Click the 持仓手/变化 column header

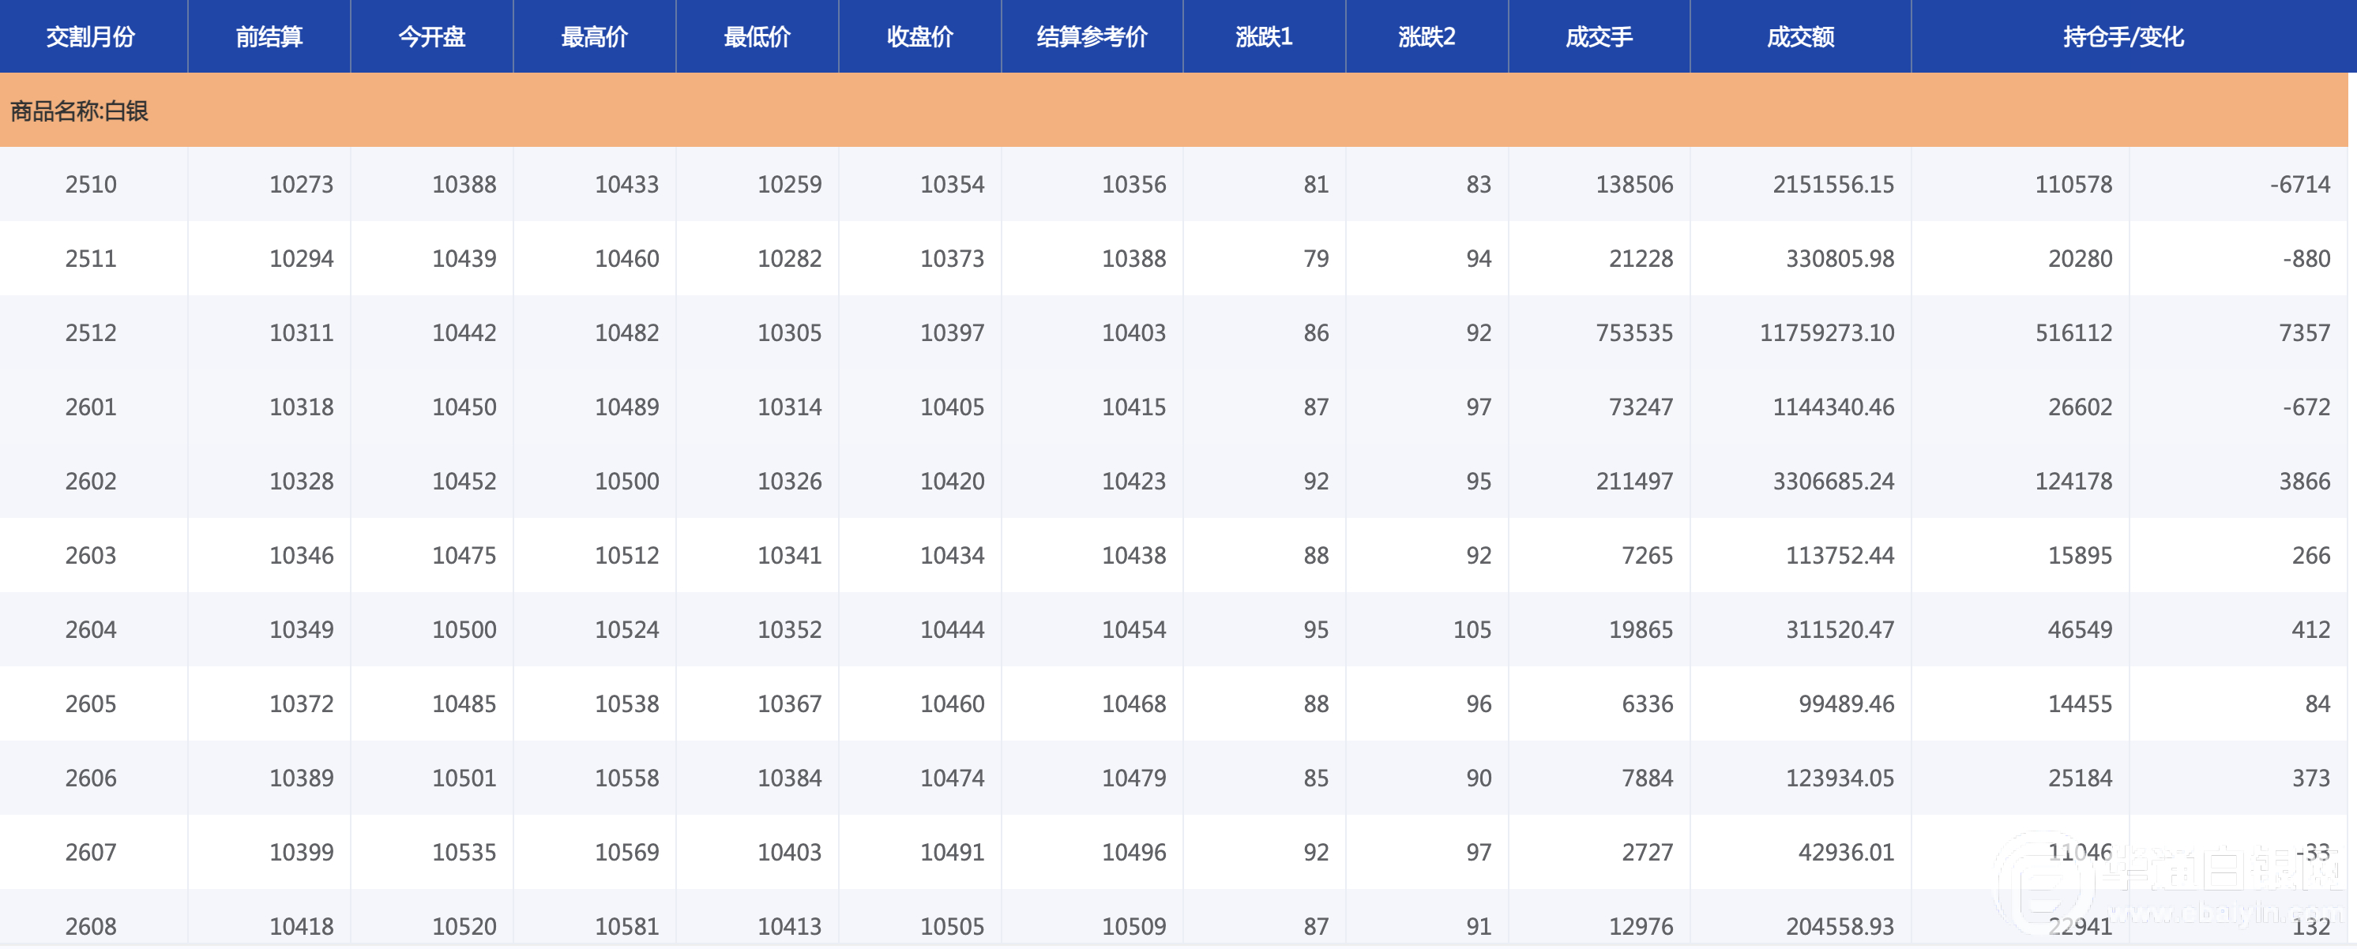(2122, 36)
